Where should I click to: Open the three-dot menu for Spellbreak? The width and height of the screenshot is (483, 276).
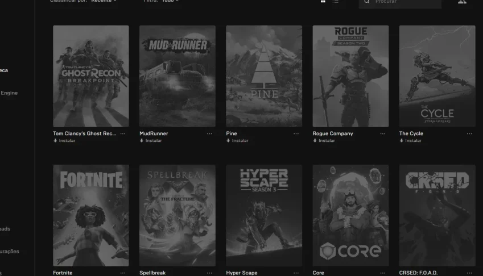click(209, 273)
